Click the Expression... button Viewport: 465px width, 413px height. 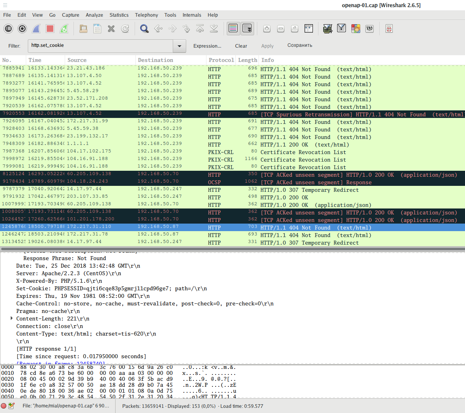207,46
